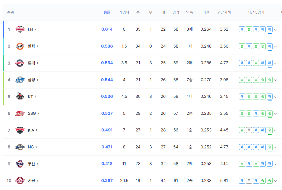Viewport: 282px width, 190px height.
Task: Click the SSG Landers team logo
Action: coord(20,113)
